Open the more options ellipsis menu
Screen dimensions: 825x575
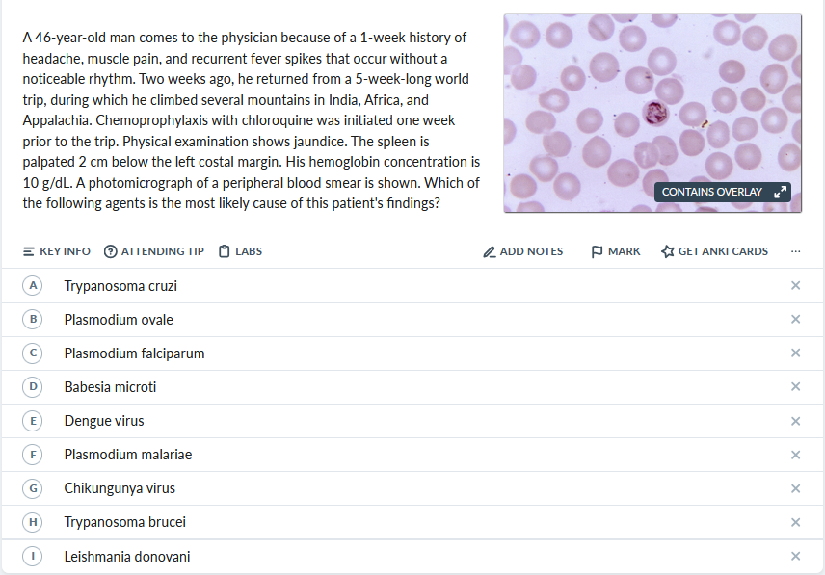coord(795,251)
